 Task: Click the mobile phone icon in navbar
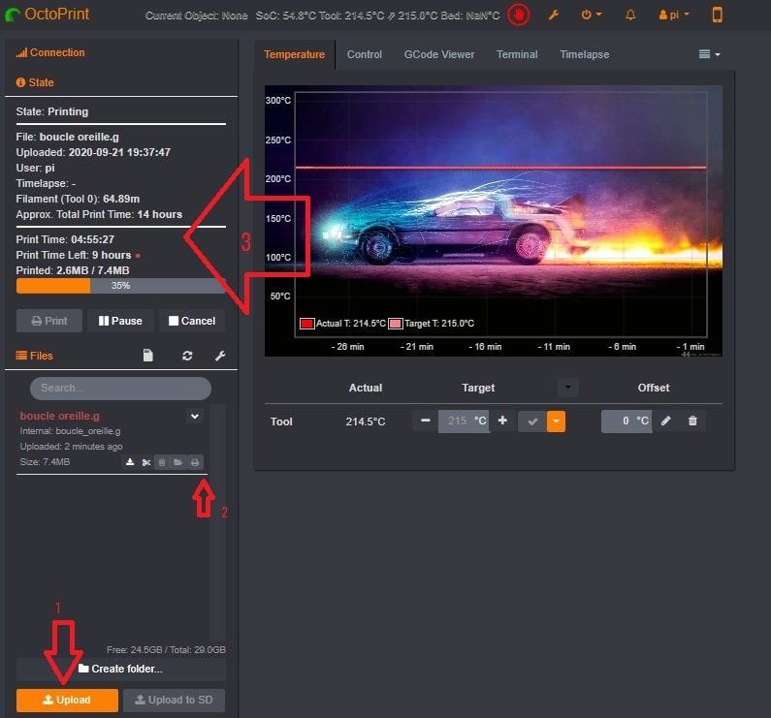point(717,15)
